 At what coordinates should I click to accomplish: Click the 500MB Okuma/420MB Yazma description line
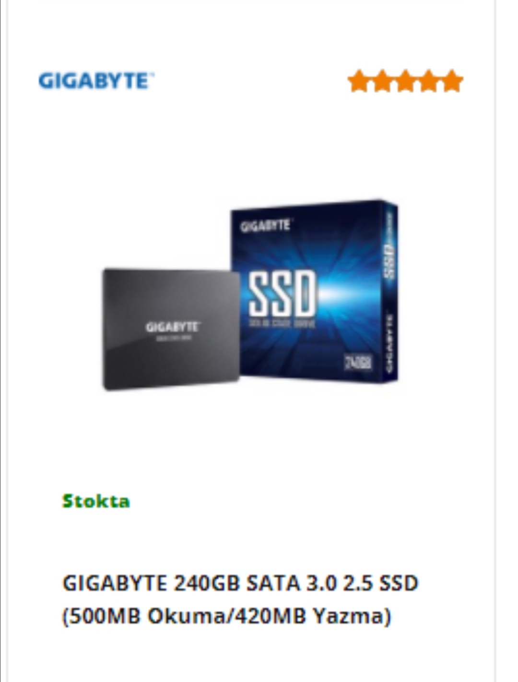[x=226, y=616]
